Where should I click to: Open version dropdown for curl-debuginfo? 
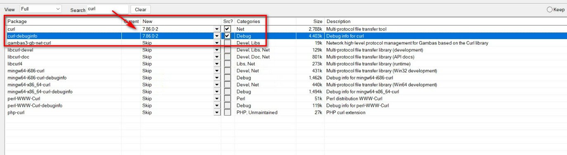(x=217, y=36)
